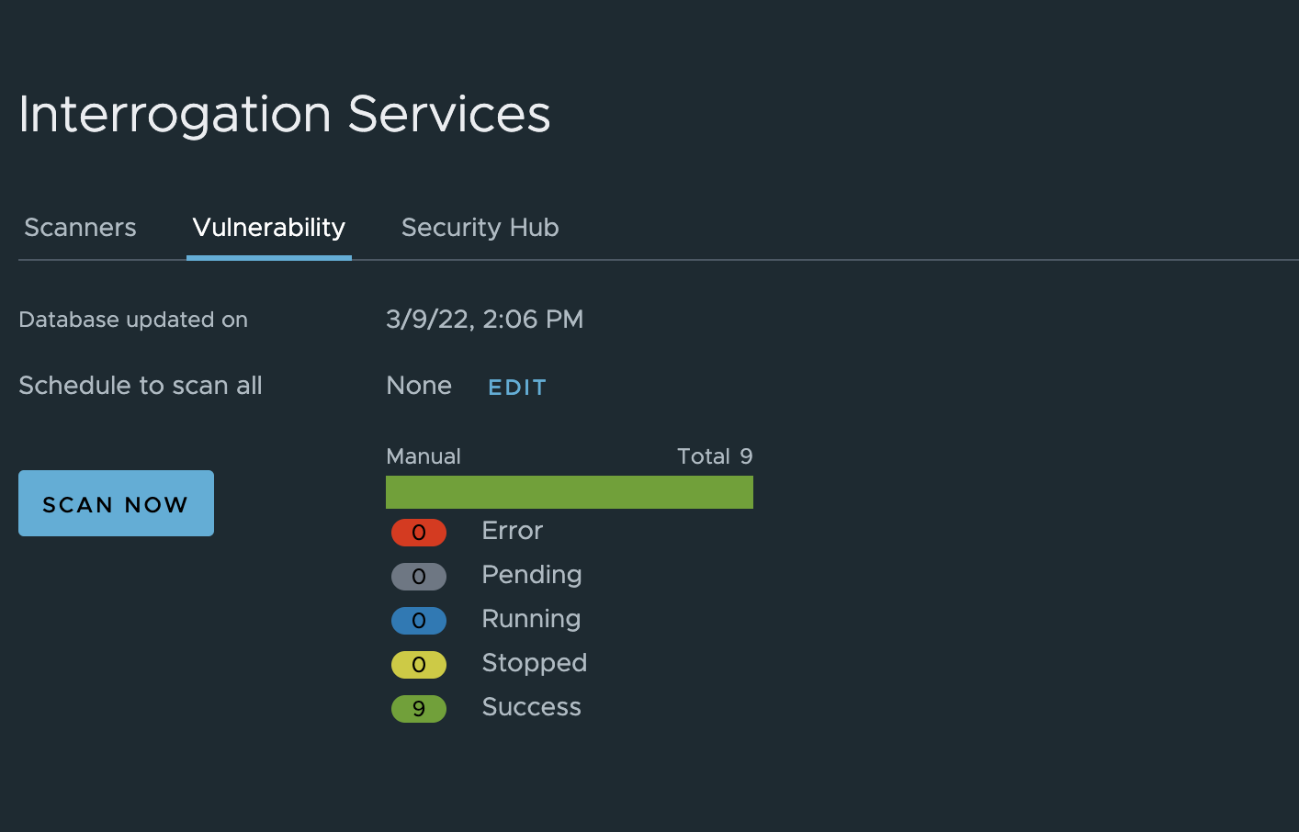Open the Security Hub tab
This screenshot has width=1299, height=832.
click(x=480, y=228)
